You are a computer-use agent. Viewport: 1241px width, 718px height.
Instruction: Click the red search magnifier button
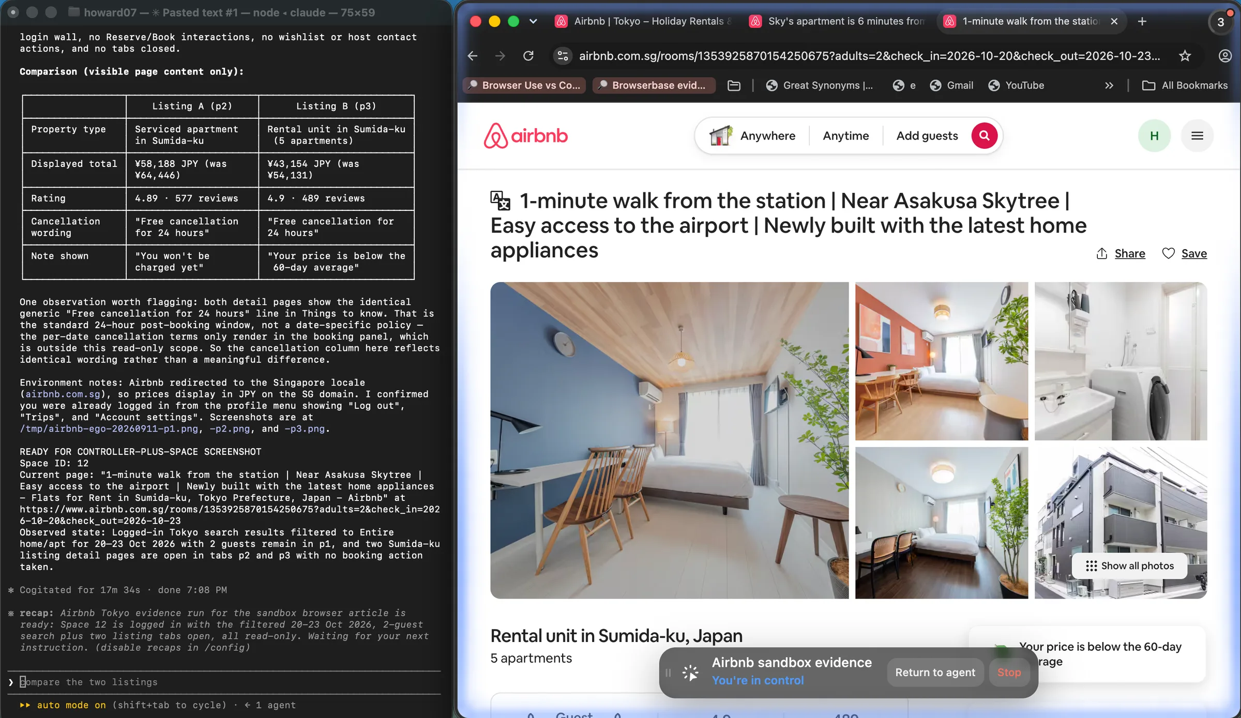984,136
